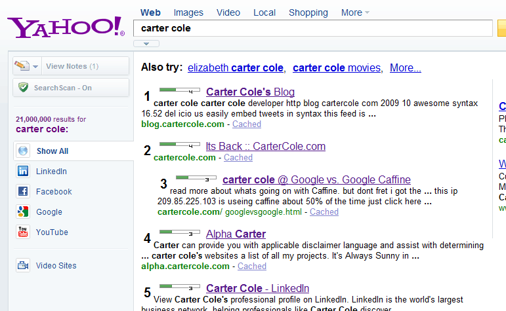Screen dimensions: 506x311
Task: Click the Google icon in sidebar
Action: pyautogui.click(x=24, y=212)
